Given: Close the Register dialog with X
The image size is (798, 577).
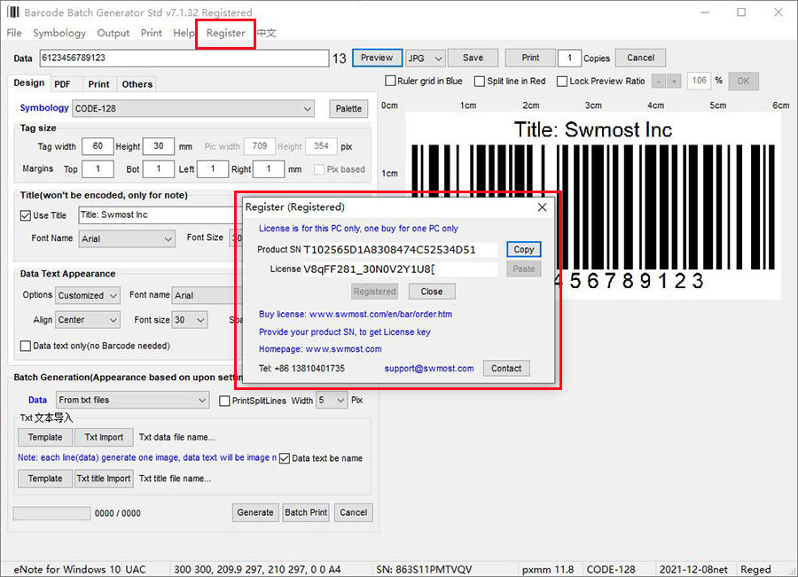Looking at the screenshot, I should pyautogui.click(x=542, y=207).
